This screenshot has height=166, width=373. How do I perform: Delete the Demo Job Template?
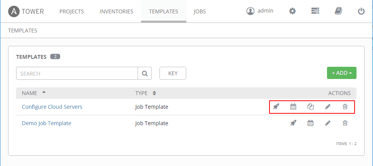point(345,123)
